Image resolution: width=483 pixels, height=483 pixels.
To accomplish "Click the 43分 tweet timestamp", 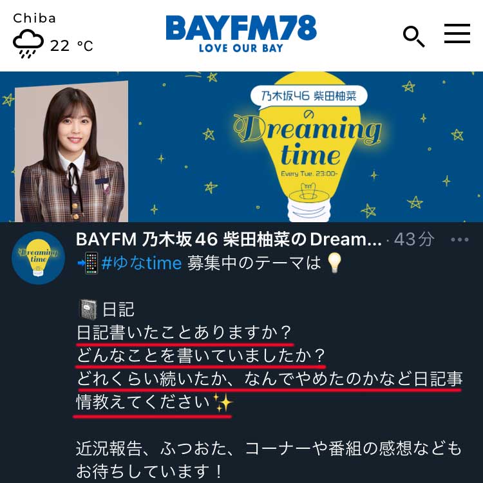I will (414, 240).
